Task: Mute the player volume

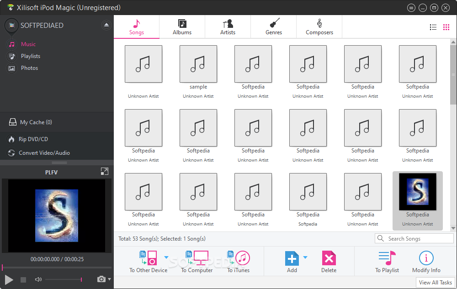Action: coord(38,279)
